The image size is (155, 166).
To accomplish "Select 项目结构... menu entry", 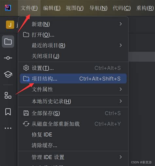I will [x=73, y=78].
